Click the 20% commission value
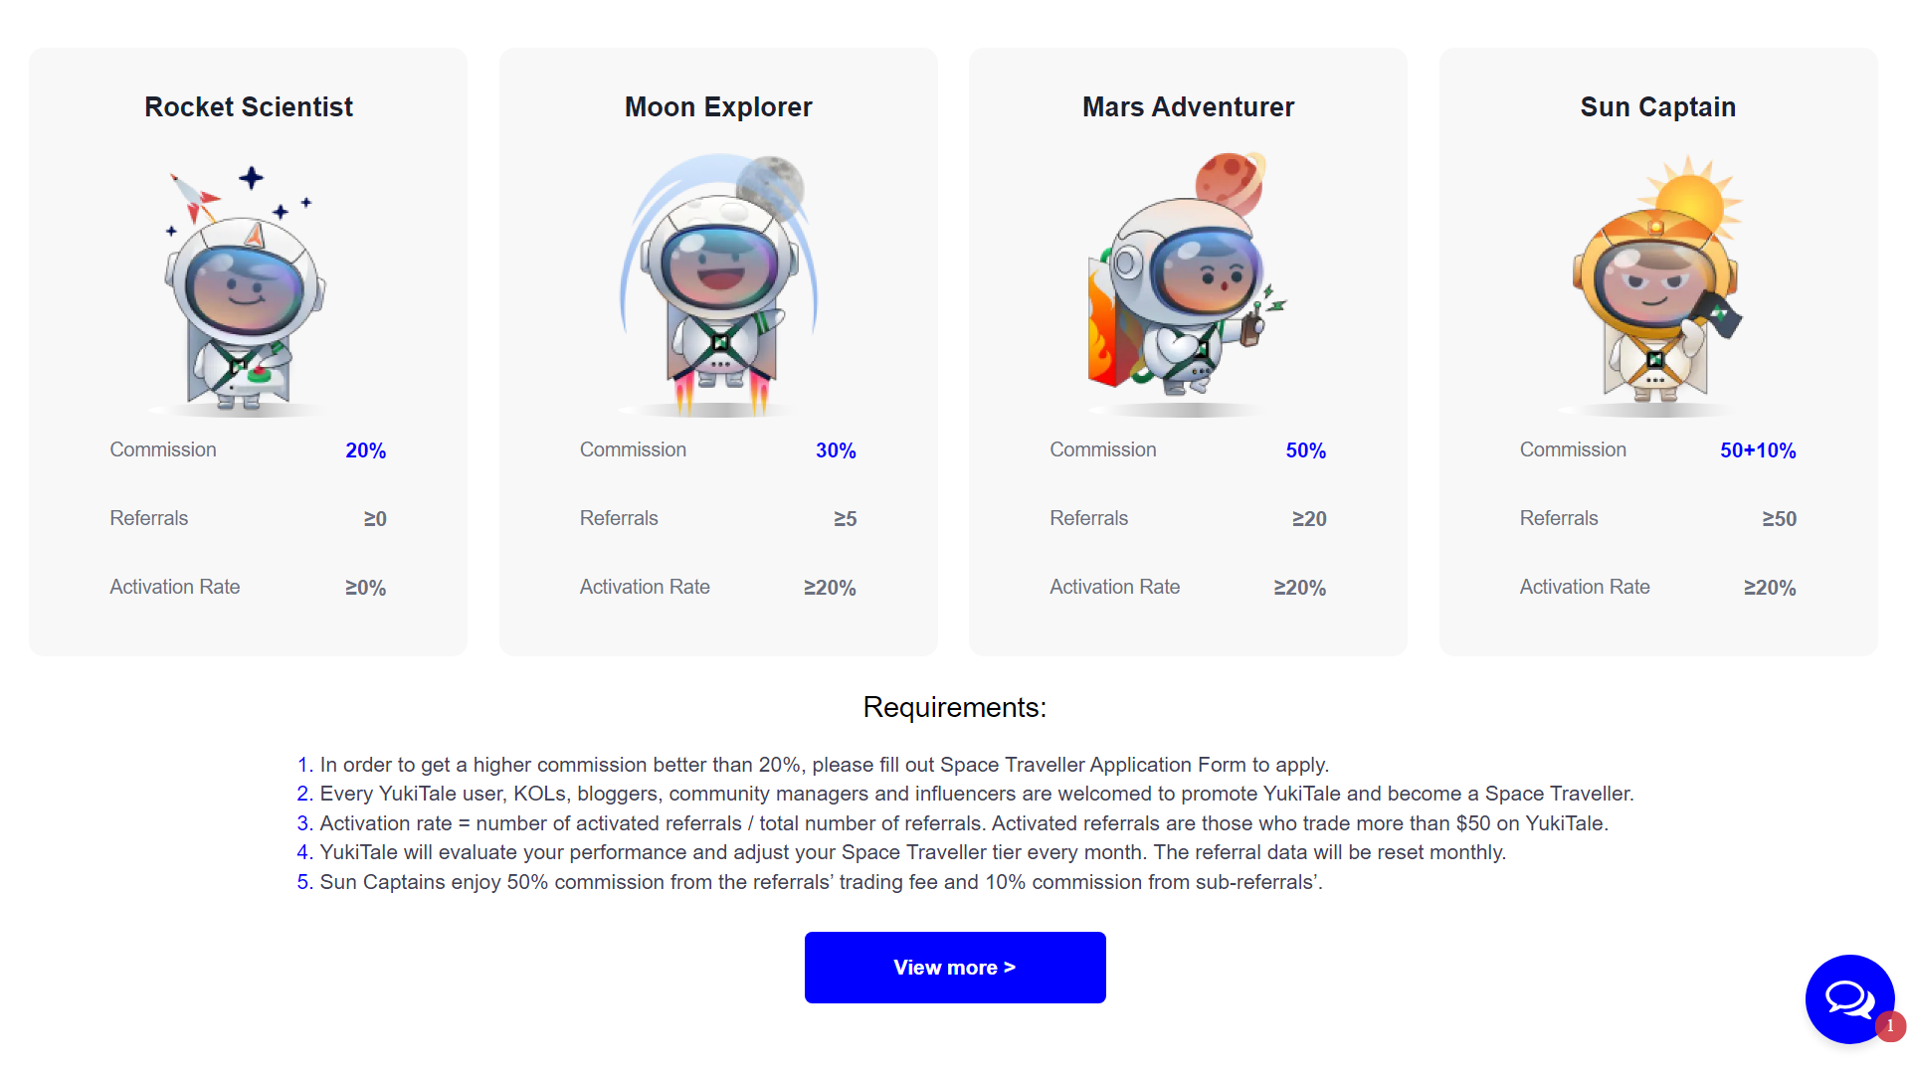Image resolution: width=1909 pixels, height=1073 pixels. pyautogui.click(x=366, y=450)
